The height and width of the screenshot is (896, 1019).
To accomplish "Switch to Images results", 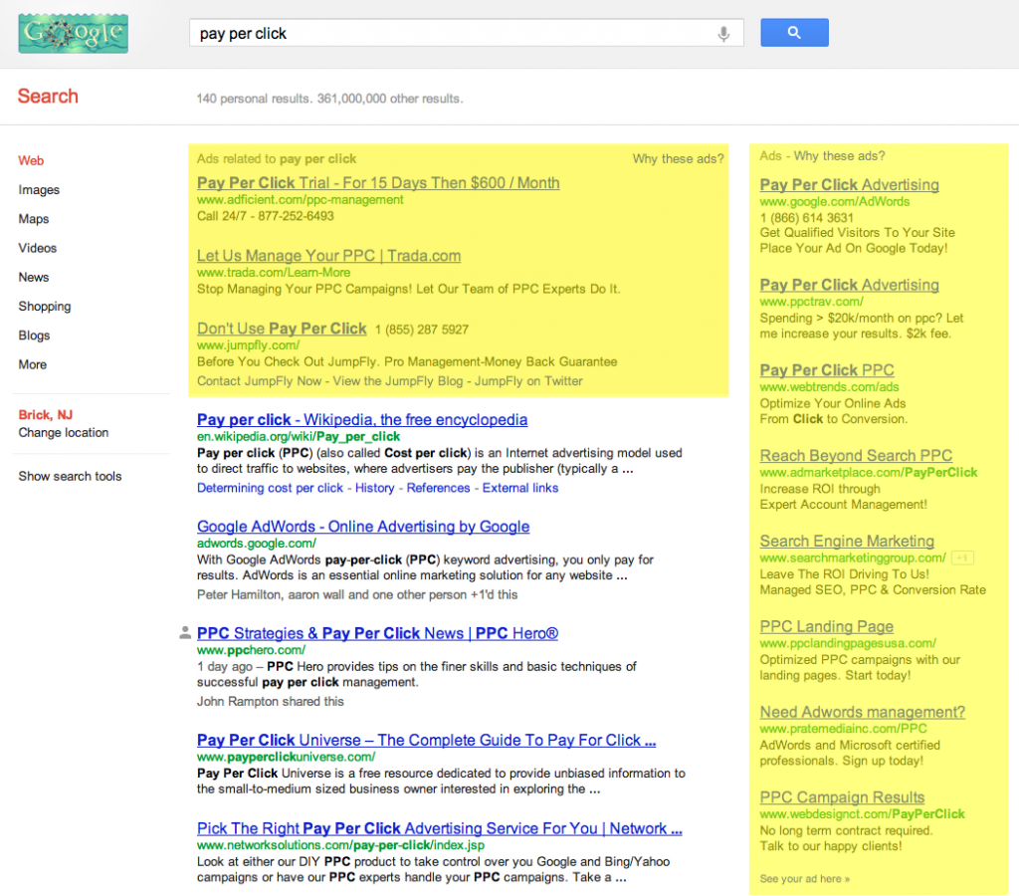I will tap(39, 190).
